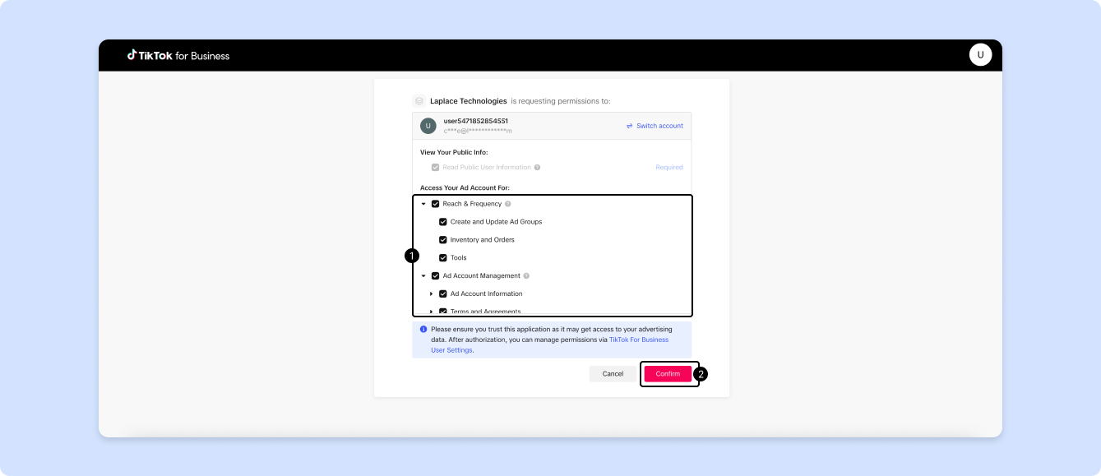The height and width of the screenshot is (476, 1101).
Task: Toggle the Tools permission checkbox
Action: click(x=443, y=258)
